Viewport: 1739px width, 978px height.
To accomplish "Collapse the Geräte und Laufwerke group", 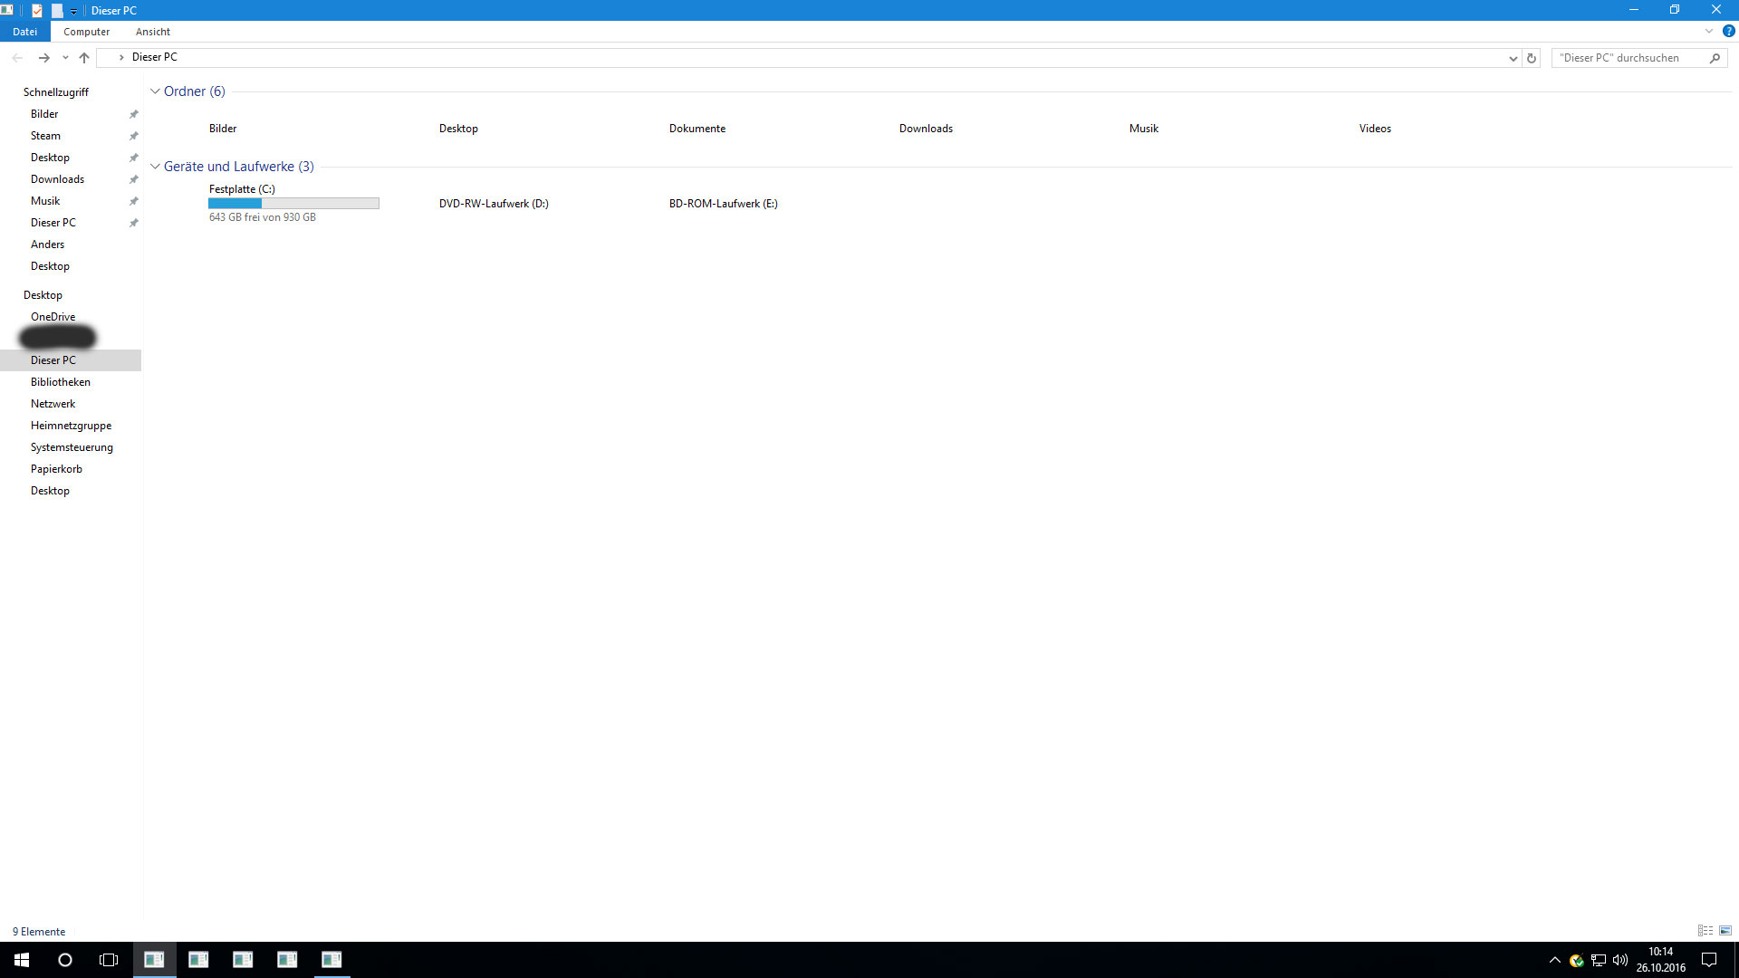I will tap(155, 167).
